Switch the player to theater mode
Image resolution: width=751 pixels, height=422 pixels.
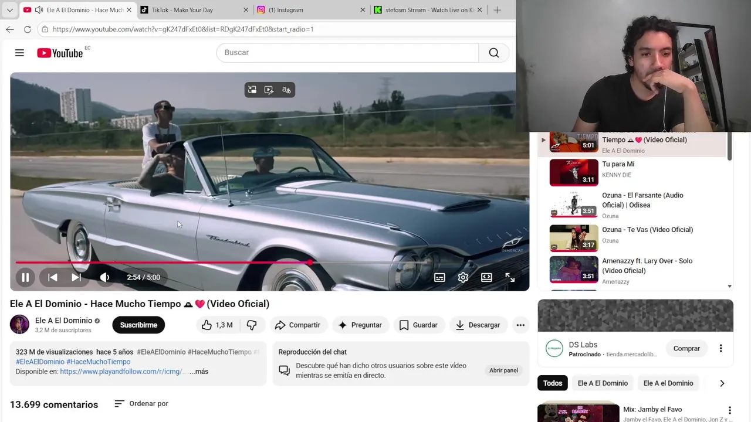[x=486, y=277]
